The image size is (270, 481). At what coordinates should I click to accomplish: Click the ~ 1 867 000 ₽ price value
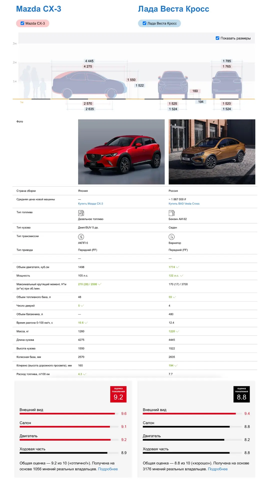[177, 199]
